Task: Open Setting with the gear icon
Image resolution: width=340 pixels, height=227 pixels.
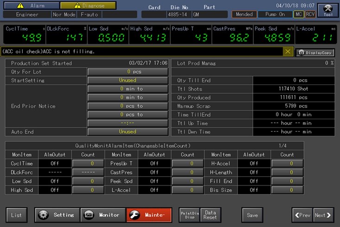Action: point(56,215)
